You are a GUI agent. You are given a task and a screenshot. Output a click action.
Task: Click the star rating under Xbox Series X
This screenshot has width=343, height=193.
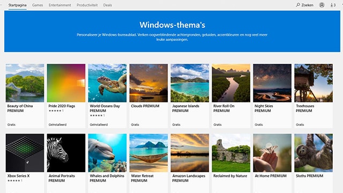tap(15, 181)
